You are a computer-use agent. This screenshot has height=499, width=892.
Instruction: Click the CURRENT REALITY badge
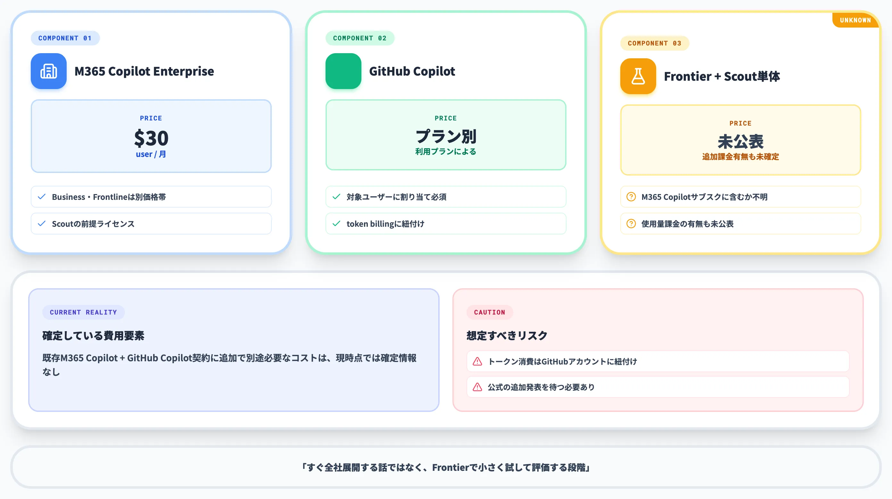tap(83, 312)
